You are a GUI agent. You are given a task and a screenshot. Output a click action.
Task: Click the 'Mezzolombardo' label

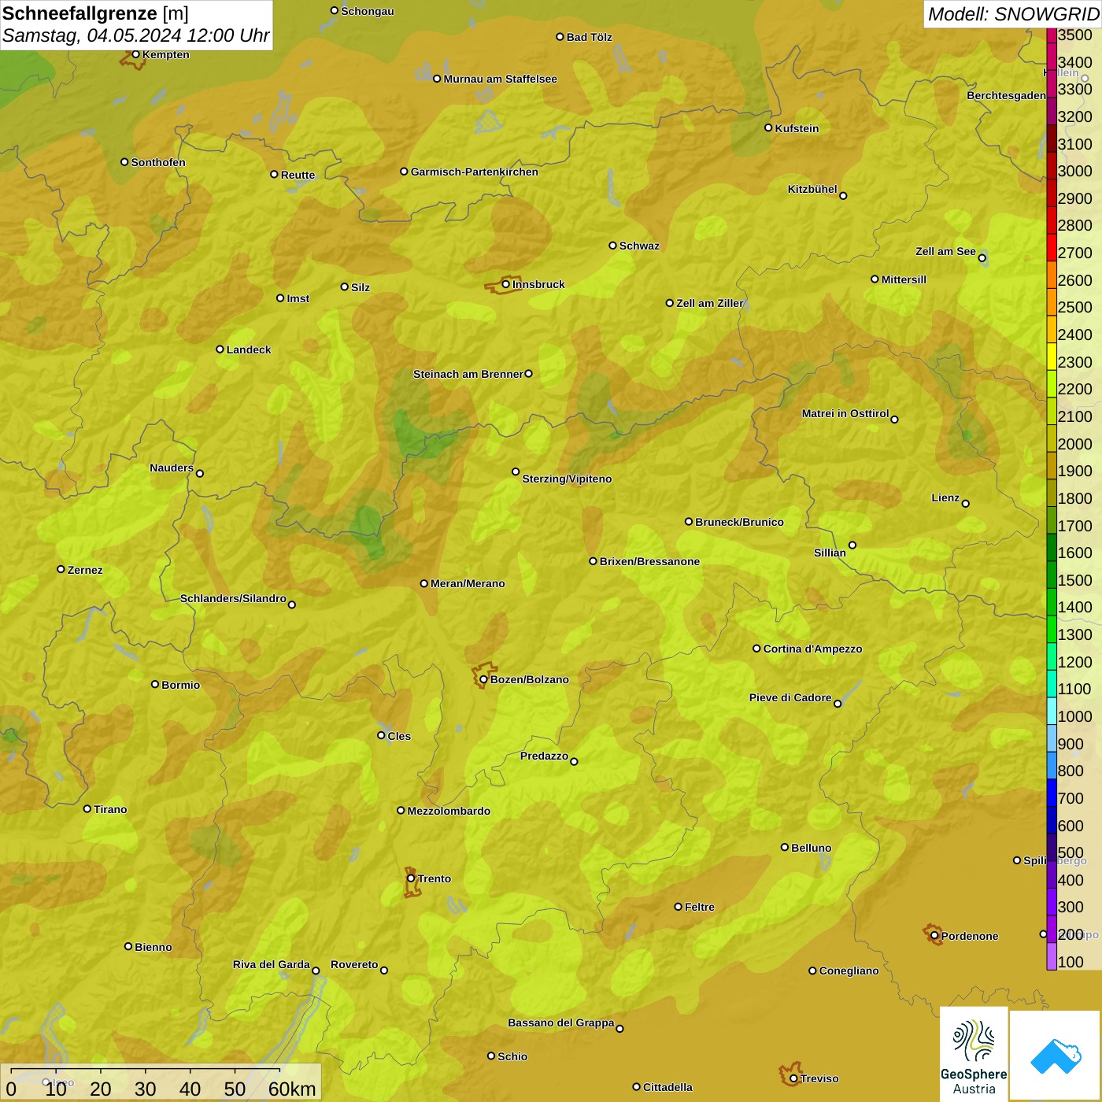tap(449, 811)
